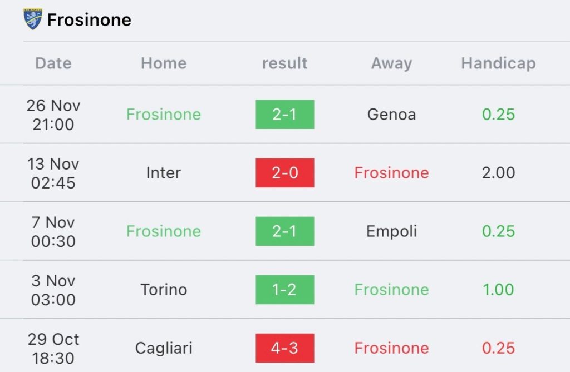The height and width of the screenshot is (372, 570).
Task: Click the Frosinone club crest icon
Action: click(33, 19)
